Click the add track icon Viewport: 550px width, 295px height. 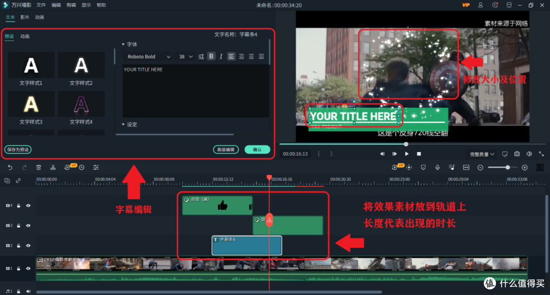[7, 181]
